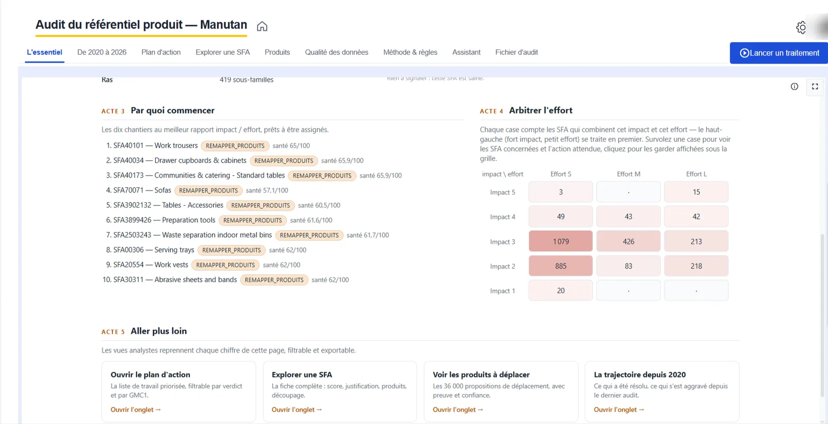Image resolution: width=828 pixels, height=424 pixels.
Task: Select SFA00306 — Serving trays
Action: click(x=154, y=250)
